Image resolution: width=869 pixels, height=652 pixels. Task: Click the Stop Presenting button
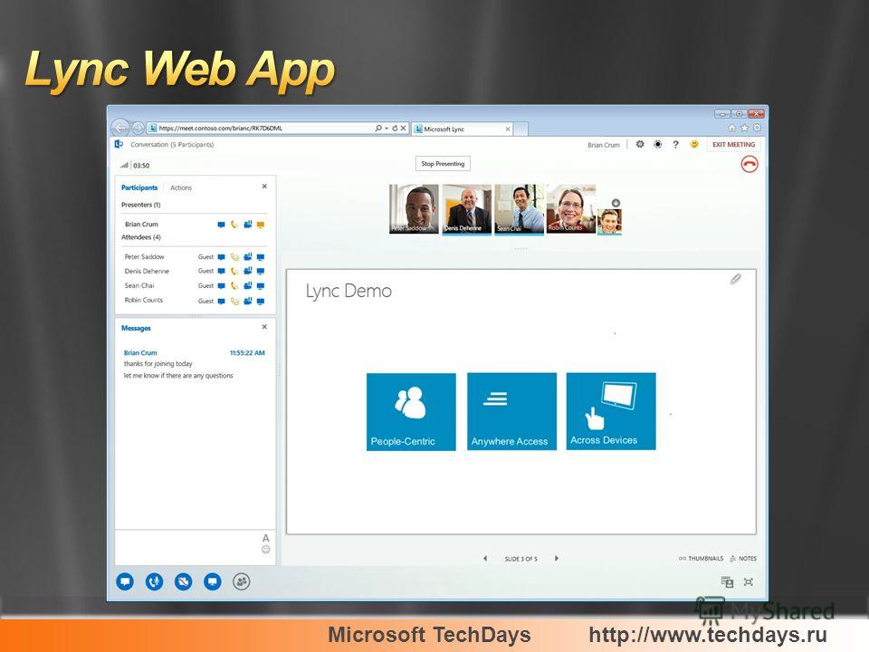point(443,164)
